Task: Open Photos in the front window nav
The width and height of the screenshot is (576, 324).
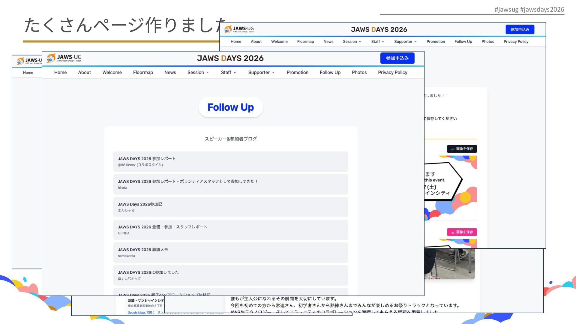Action: click(359, 72)
